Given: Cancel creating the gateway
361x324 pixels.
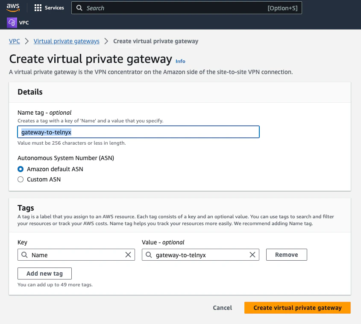Looking at the screenshot, I should [x=222, y=308].
